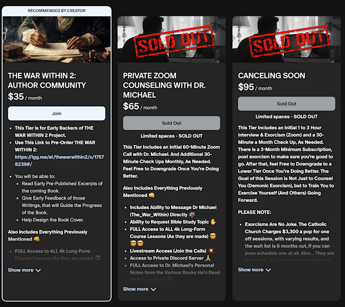Click the fist emoji in Author Community tier

pyautogui.click(x=37, y=239)
